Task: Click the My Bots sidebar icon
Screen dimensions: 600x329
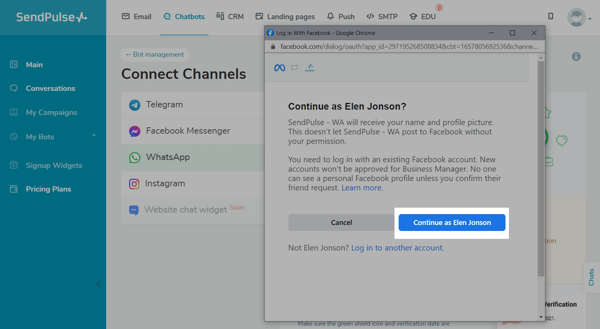Action: [14, 136]
